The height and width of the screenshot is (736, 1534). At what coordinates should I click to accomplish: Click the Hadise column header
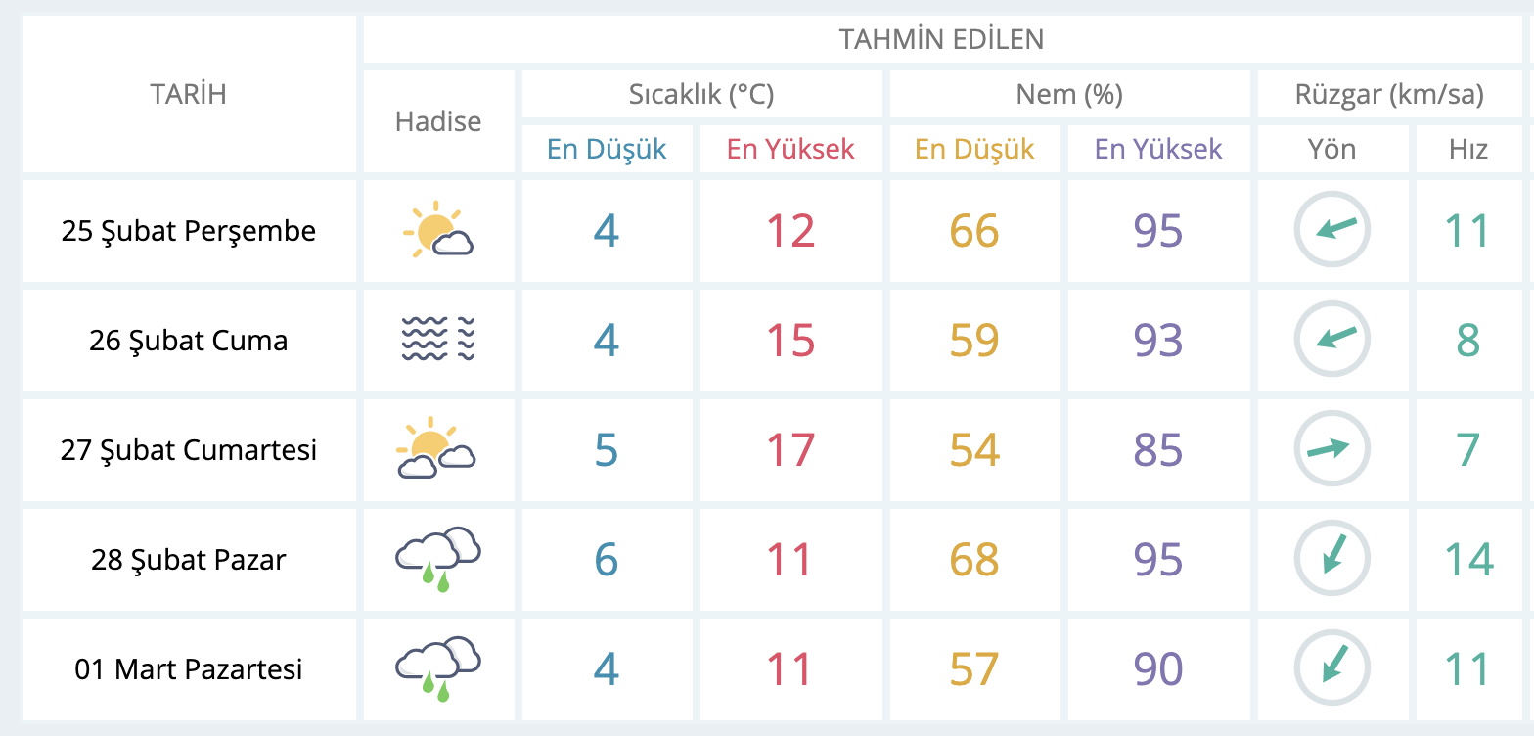coord(438,121)
